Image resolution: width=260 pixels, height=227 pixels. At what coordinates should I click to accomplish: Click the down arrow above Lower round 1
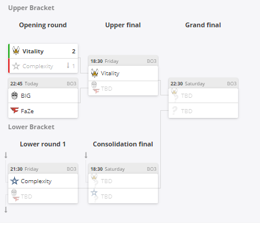[6, 155]
